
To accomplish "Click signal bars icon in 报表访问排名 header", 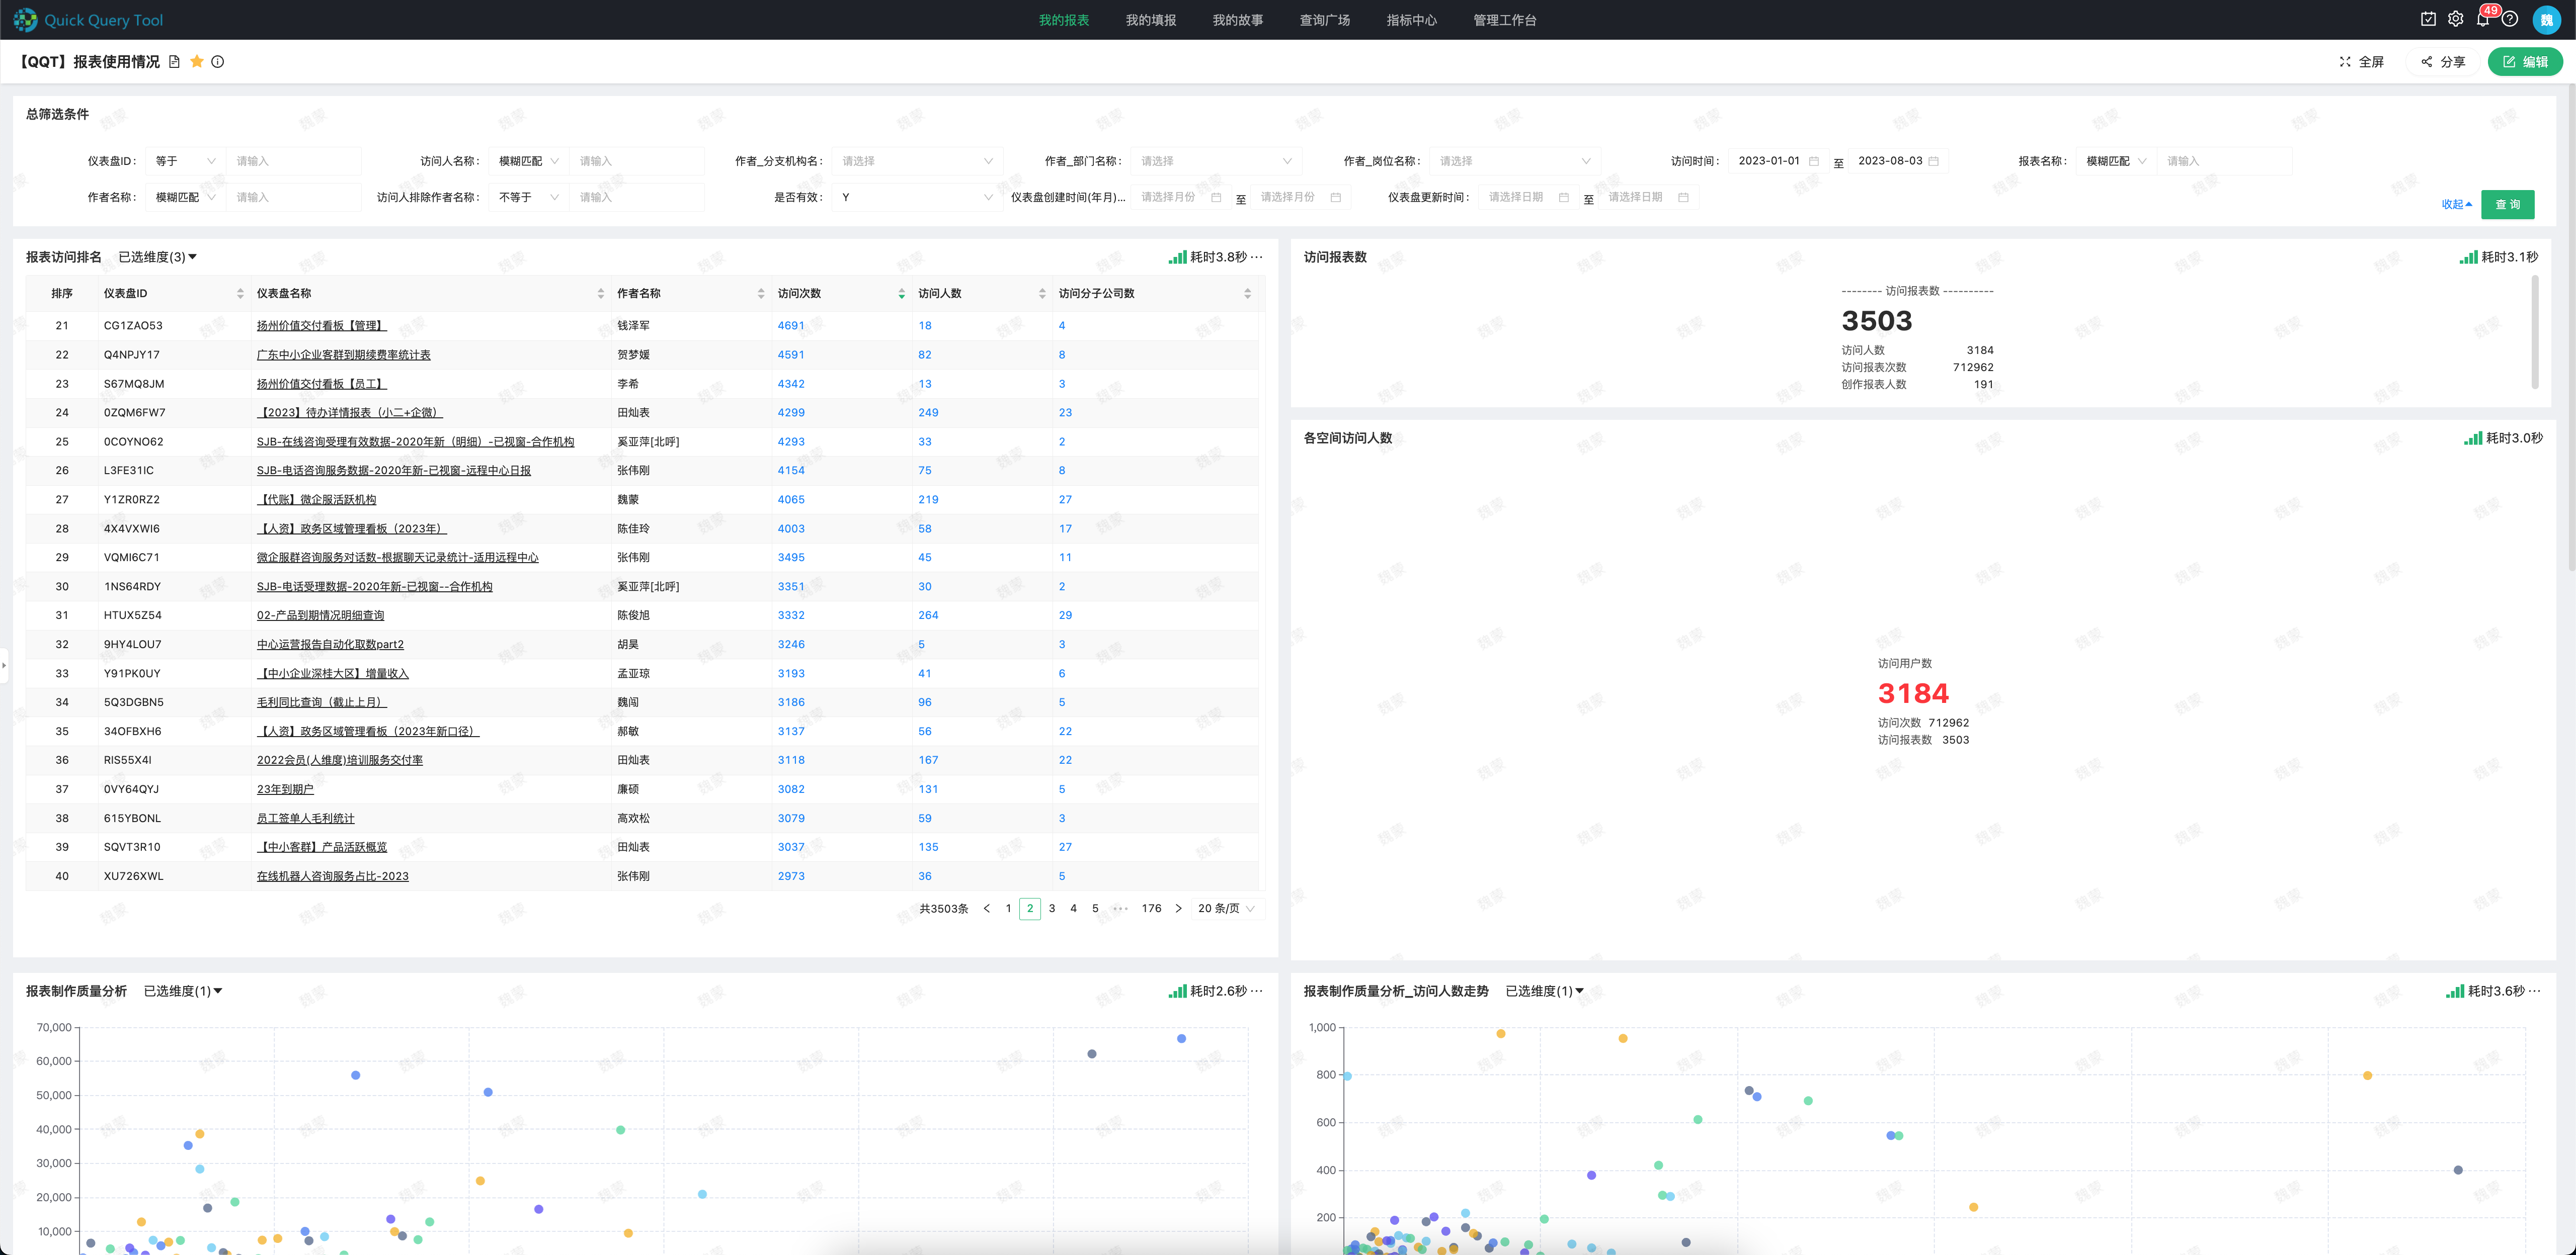I will pyautogui.click(x=1177, y=257).
